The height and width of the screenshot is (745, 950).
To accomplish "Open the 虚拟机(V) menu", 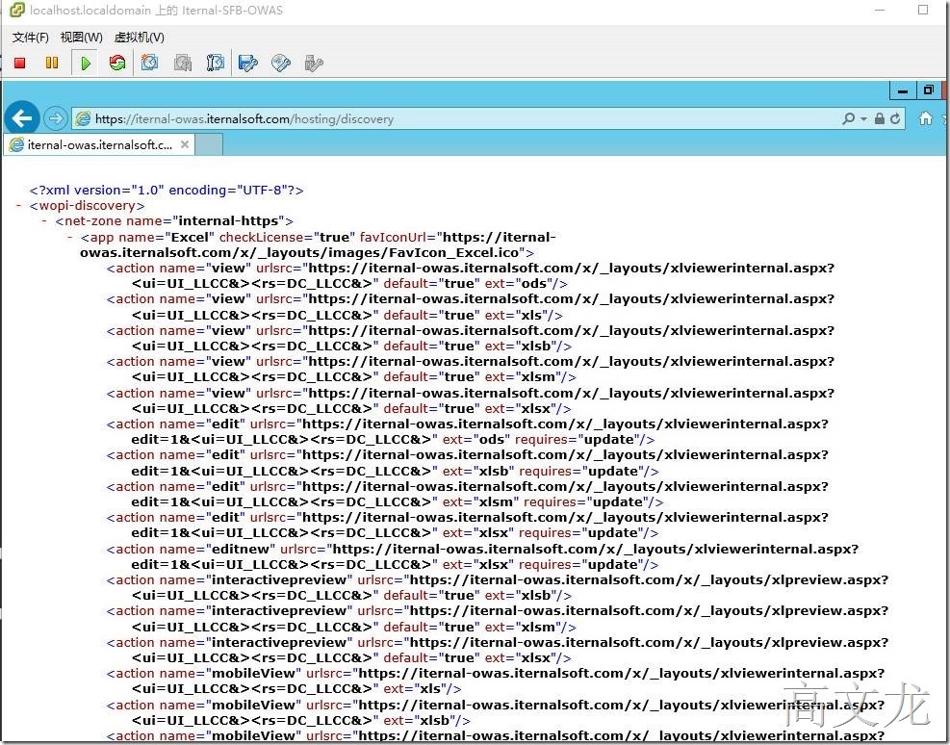I will (139, 38).
